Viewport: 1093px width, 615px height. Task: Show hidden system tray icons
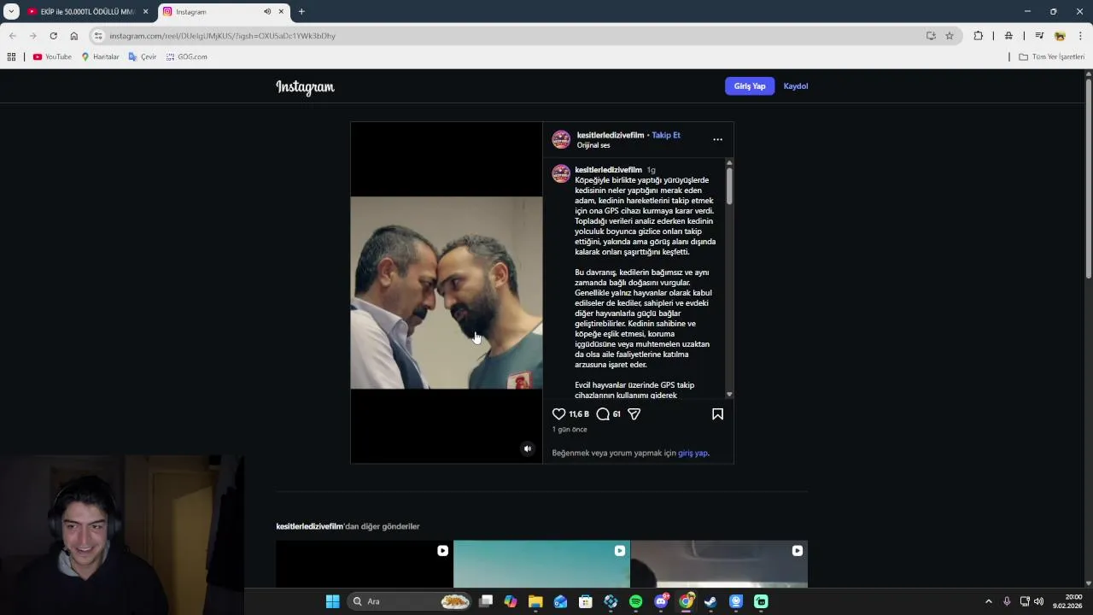click(x=989, y=601)
